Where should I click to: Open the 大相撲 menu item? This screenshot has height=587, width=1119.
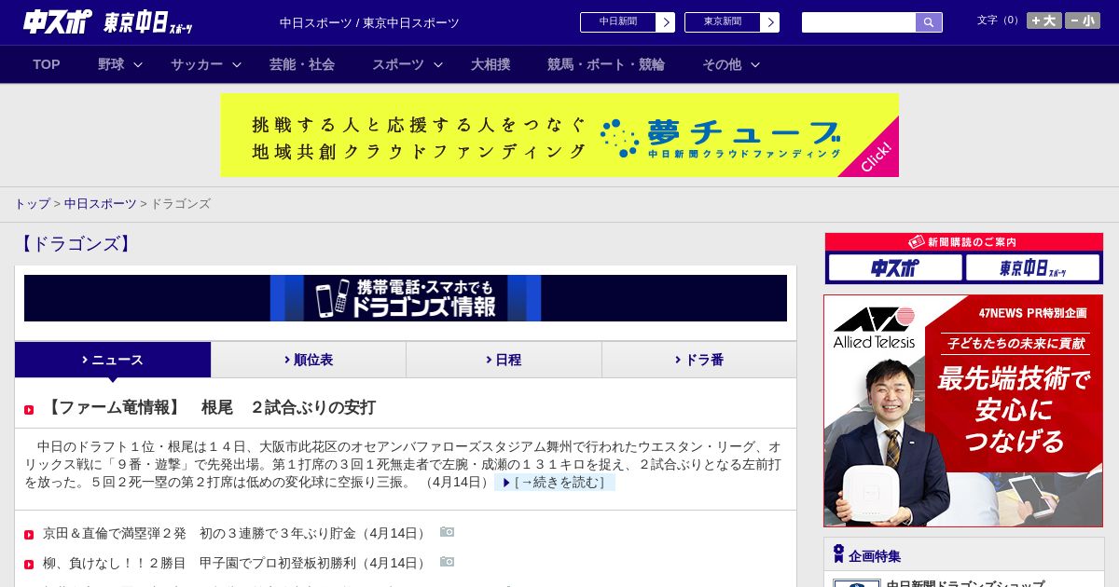(490, 64)
